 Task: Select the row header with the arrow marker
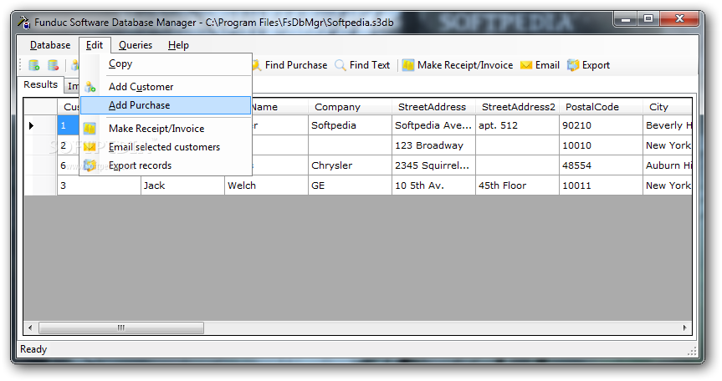coord(40,125)
